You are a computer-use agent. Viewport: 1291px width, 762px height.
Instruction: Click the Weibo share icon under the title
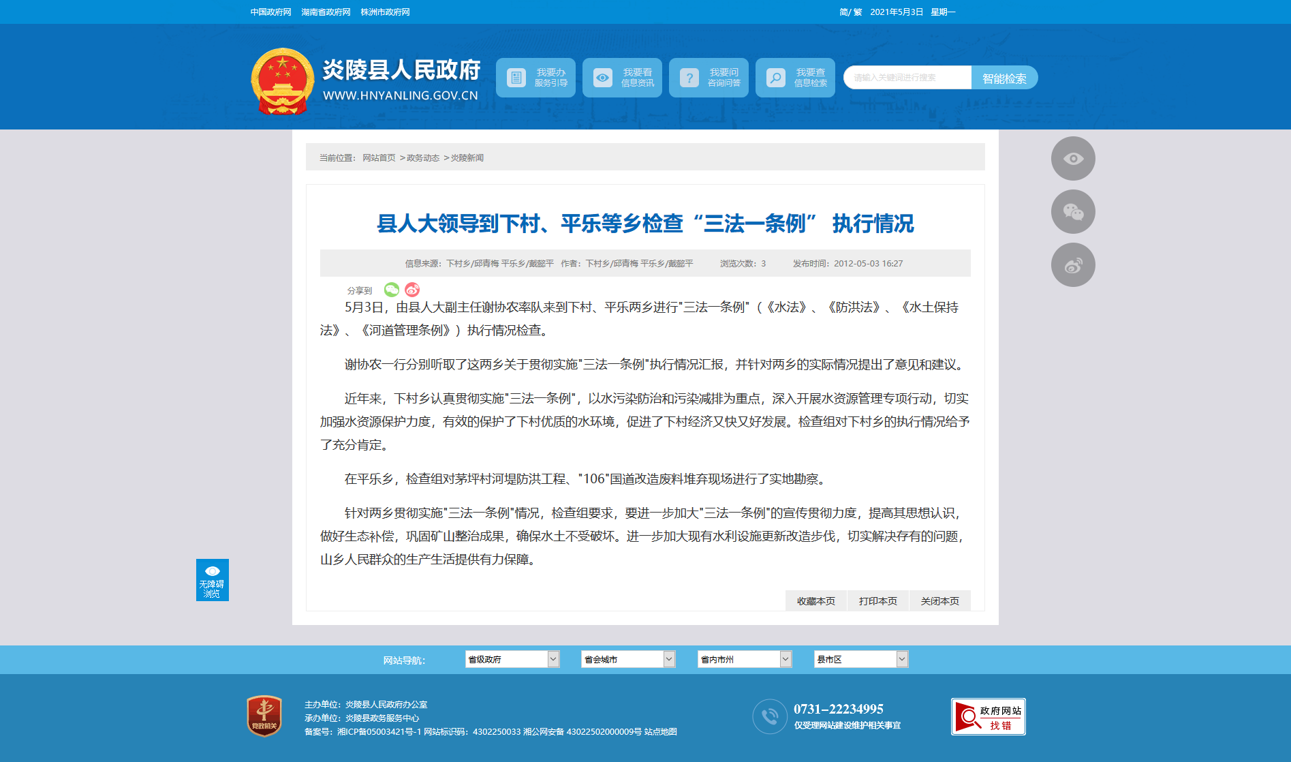coord(412,290)
